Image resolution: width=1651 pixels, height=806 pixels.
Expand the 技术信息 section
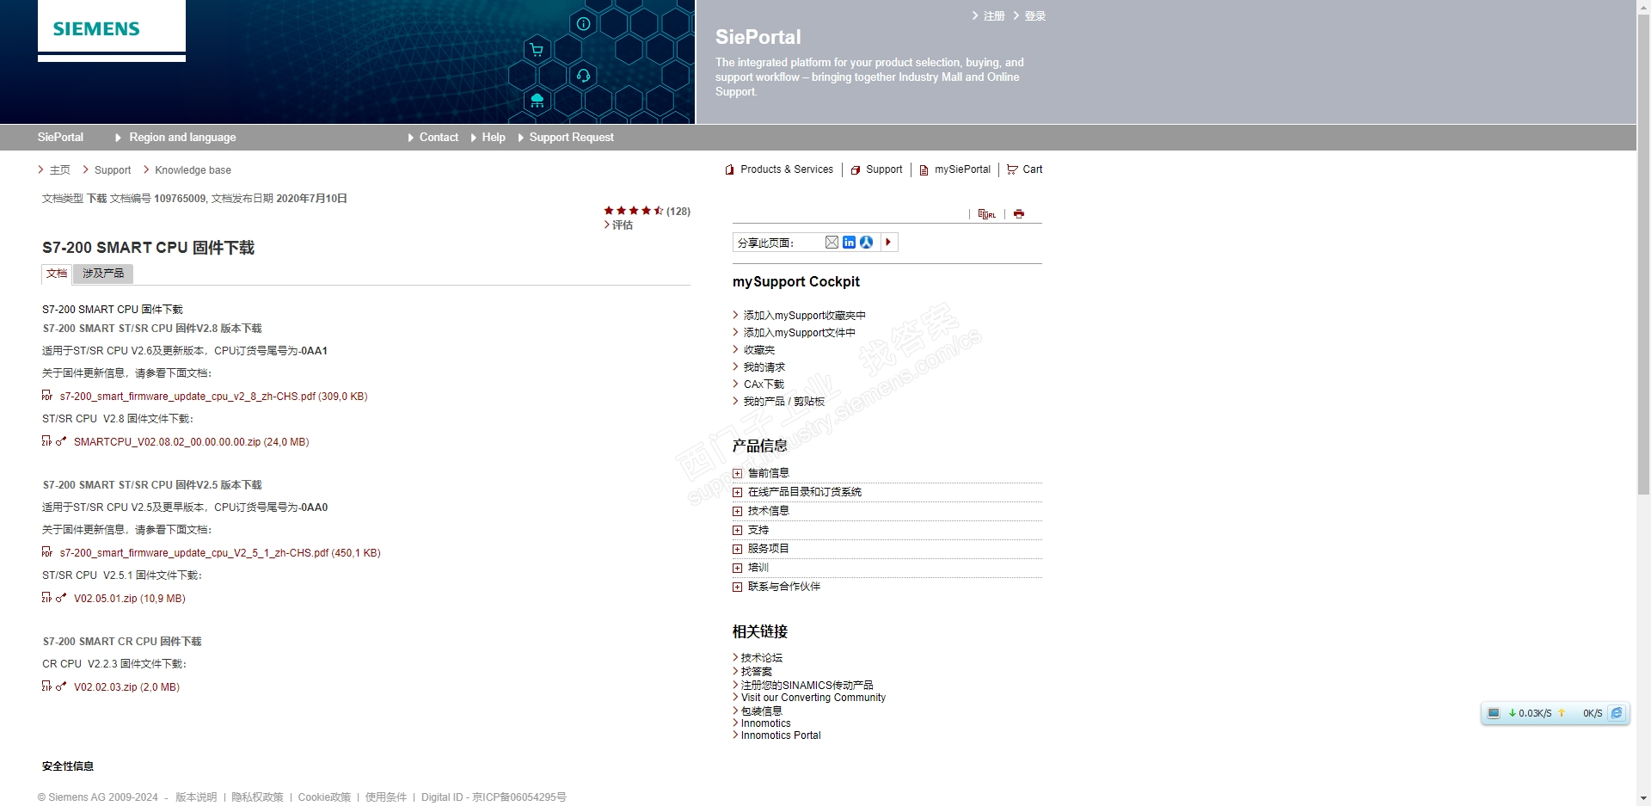[737, 511]
